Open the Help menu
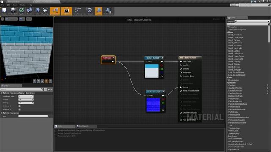This screenshot has width=271, height=152. [30, 5]
